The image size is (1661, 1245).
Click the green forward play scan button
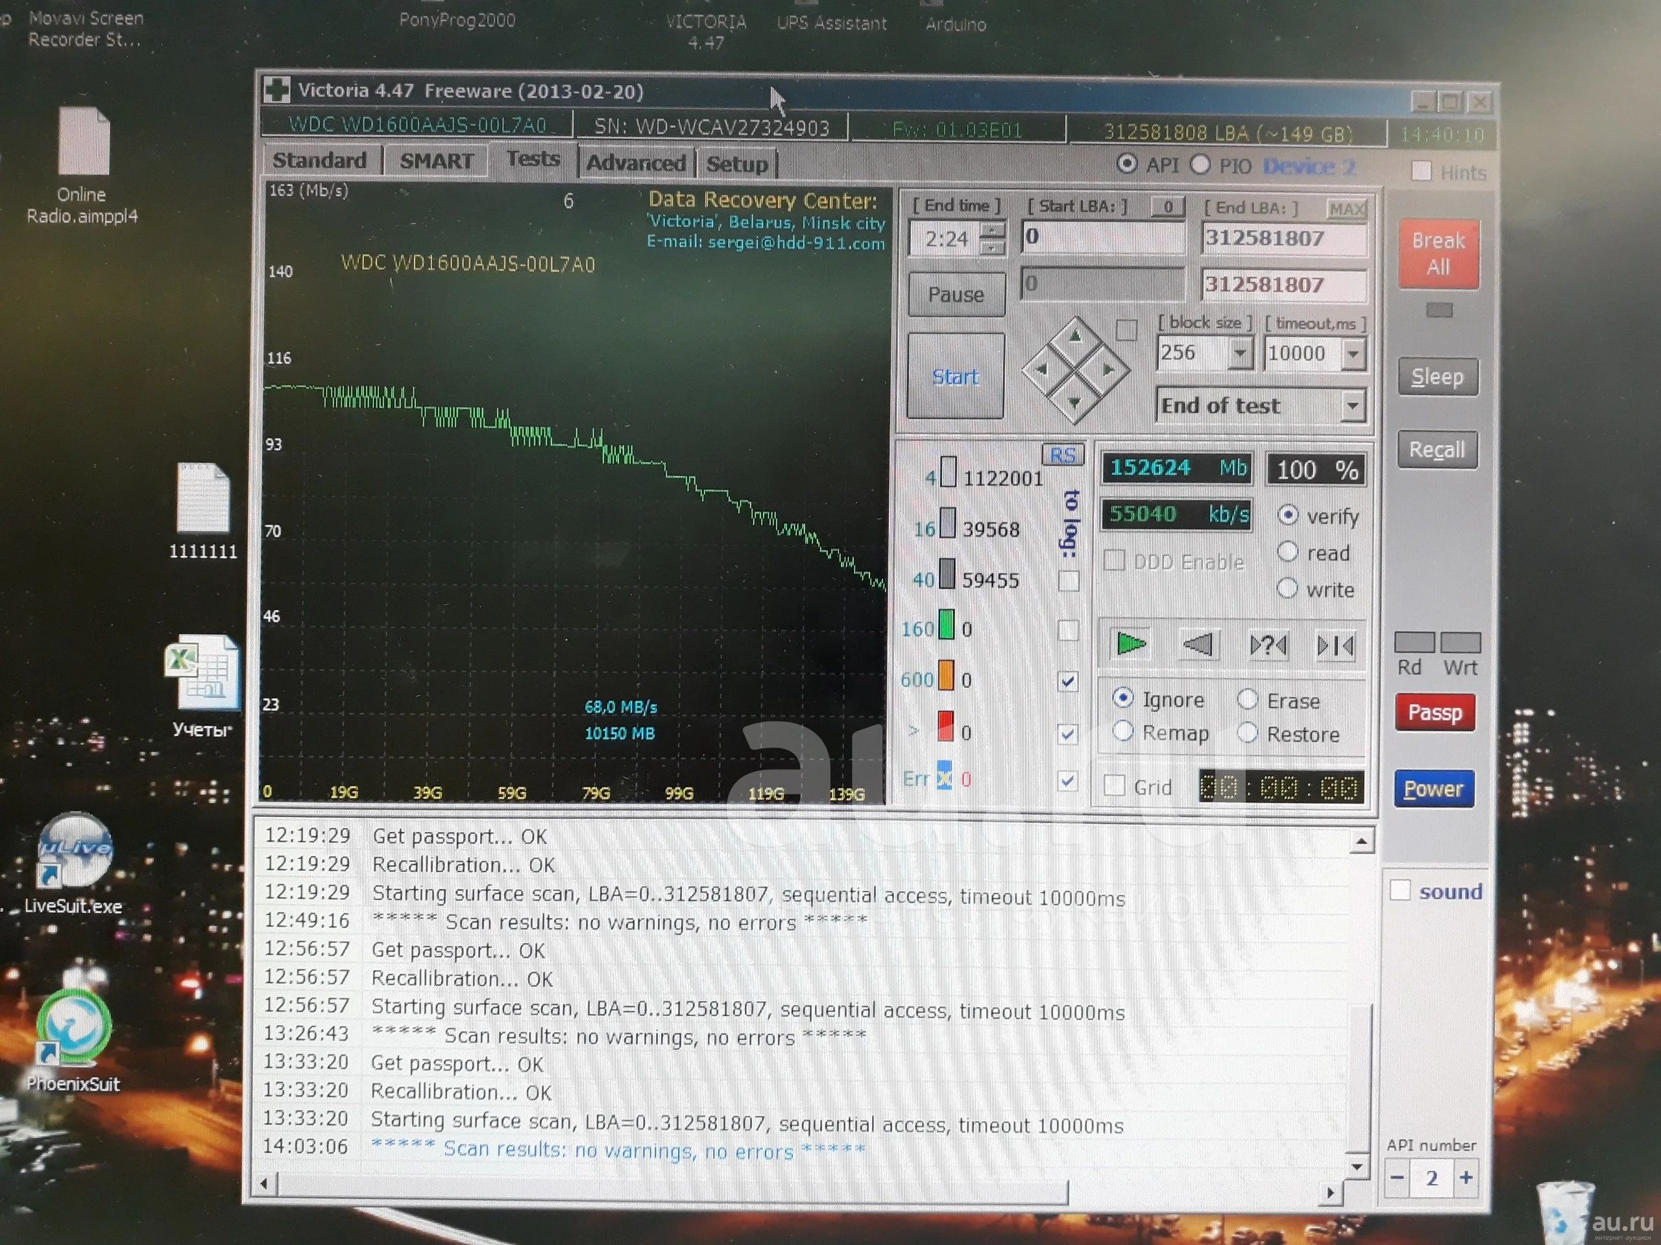point(1130,644)
